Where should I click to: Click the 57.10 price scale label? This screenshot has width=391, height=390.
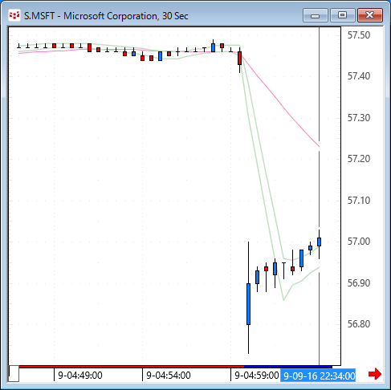coord(359,201)
